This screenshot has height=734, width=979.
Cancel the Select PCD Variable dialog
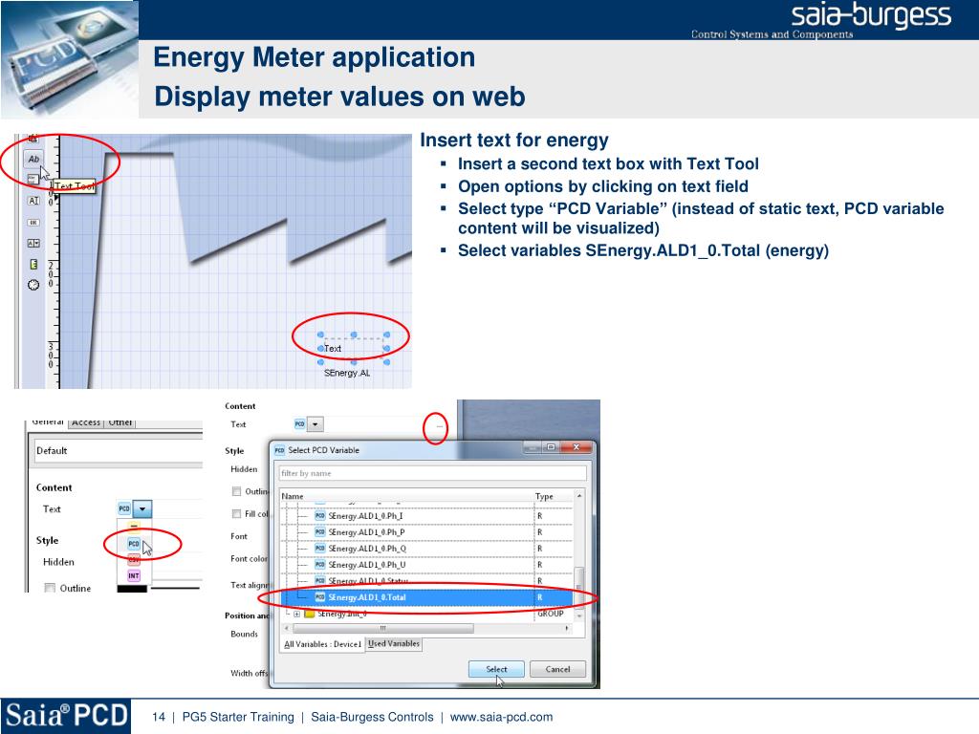coord(557,669)
